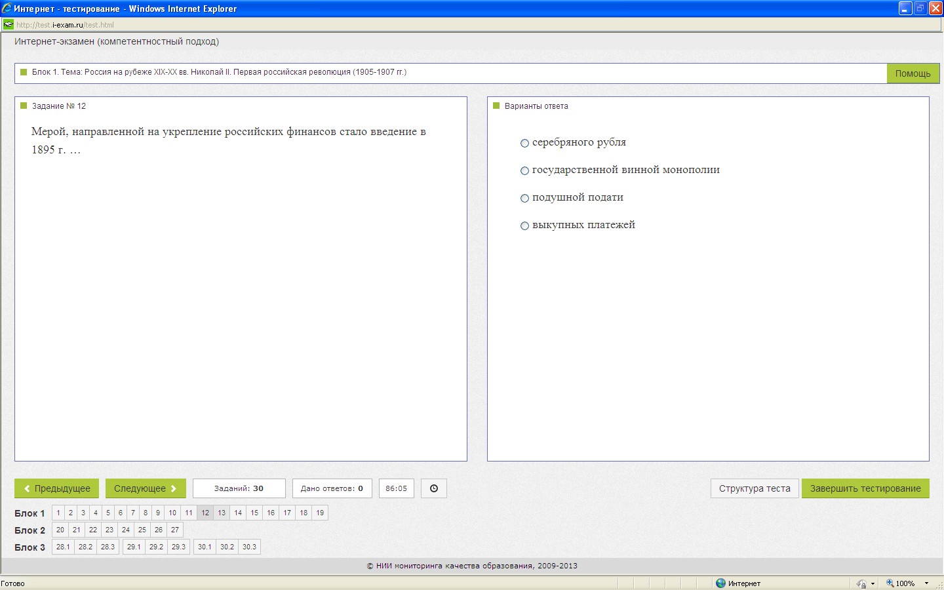This screenshot has width=944, height=590.
Task: Click the "Заданий: 30" counter
Action: click(x=239, y=488)
